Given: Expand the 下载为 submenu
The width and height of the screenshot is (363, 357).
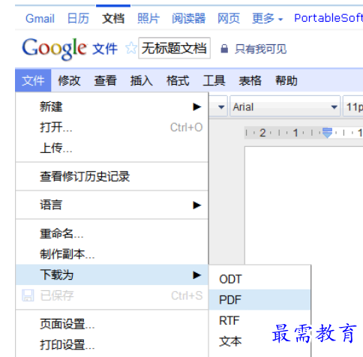Looking at the screenshot, I should click(x=112, y=274).
